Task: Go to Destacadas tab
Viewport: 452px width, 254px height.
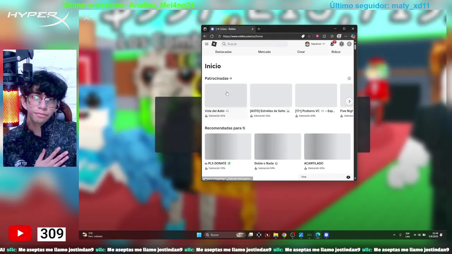Action: point(224,52)
